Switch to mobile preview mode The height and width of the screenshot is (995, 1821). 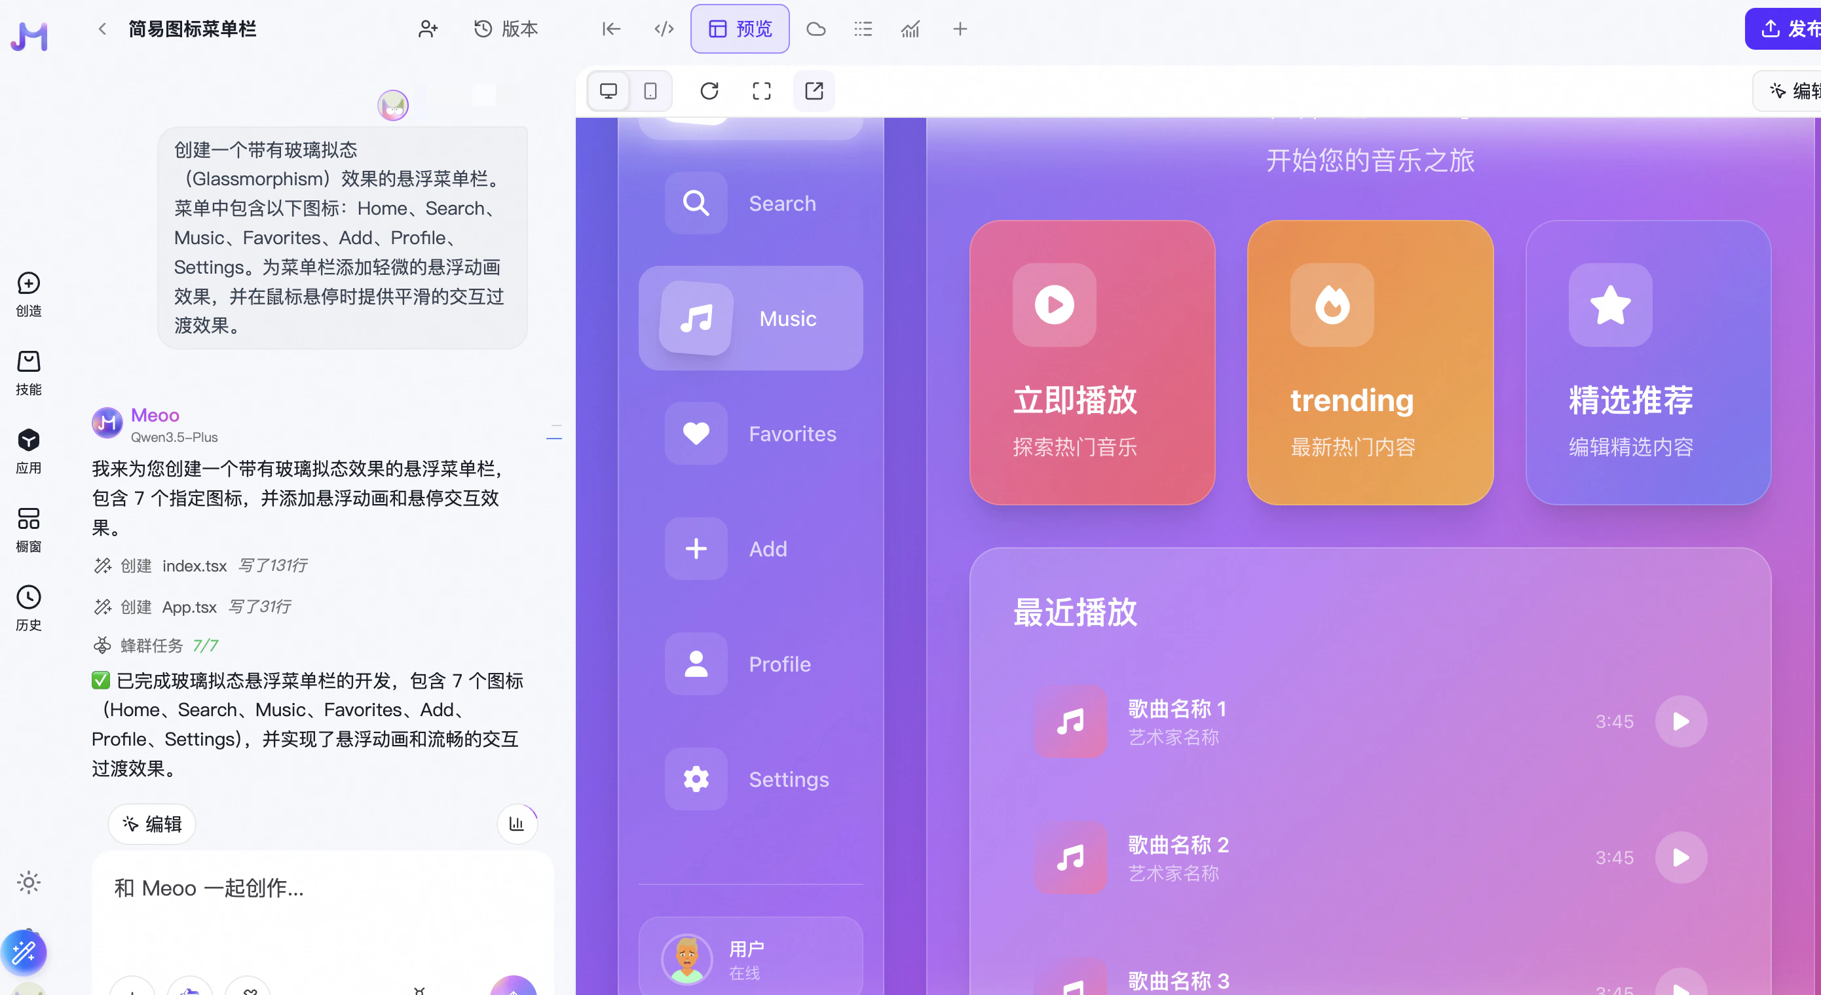tap(650, 90)
